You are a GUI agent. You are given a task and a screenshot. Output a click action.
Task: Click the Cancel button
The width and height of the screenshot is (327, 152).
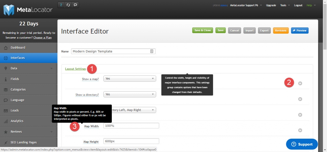coord(235,31)
